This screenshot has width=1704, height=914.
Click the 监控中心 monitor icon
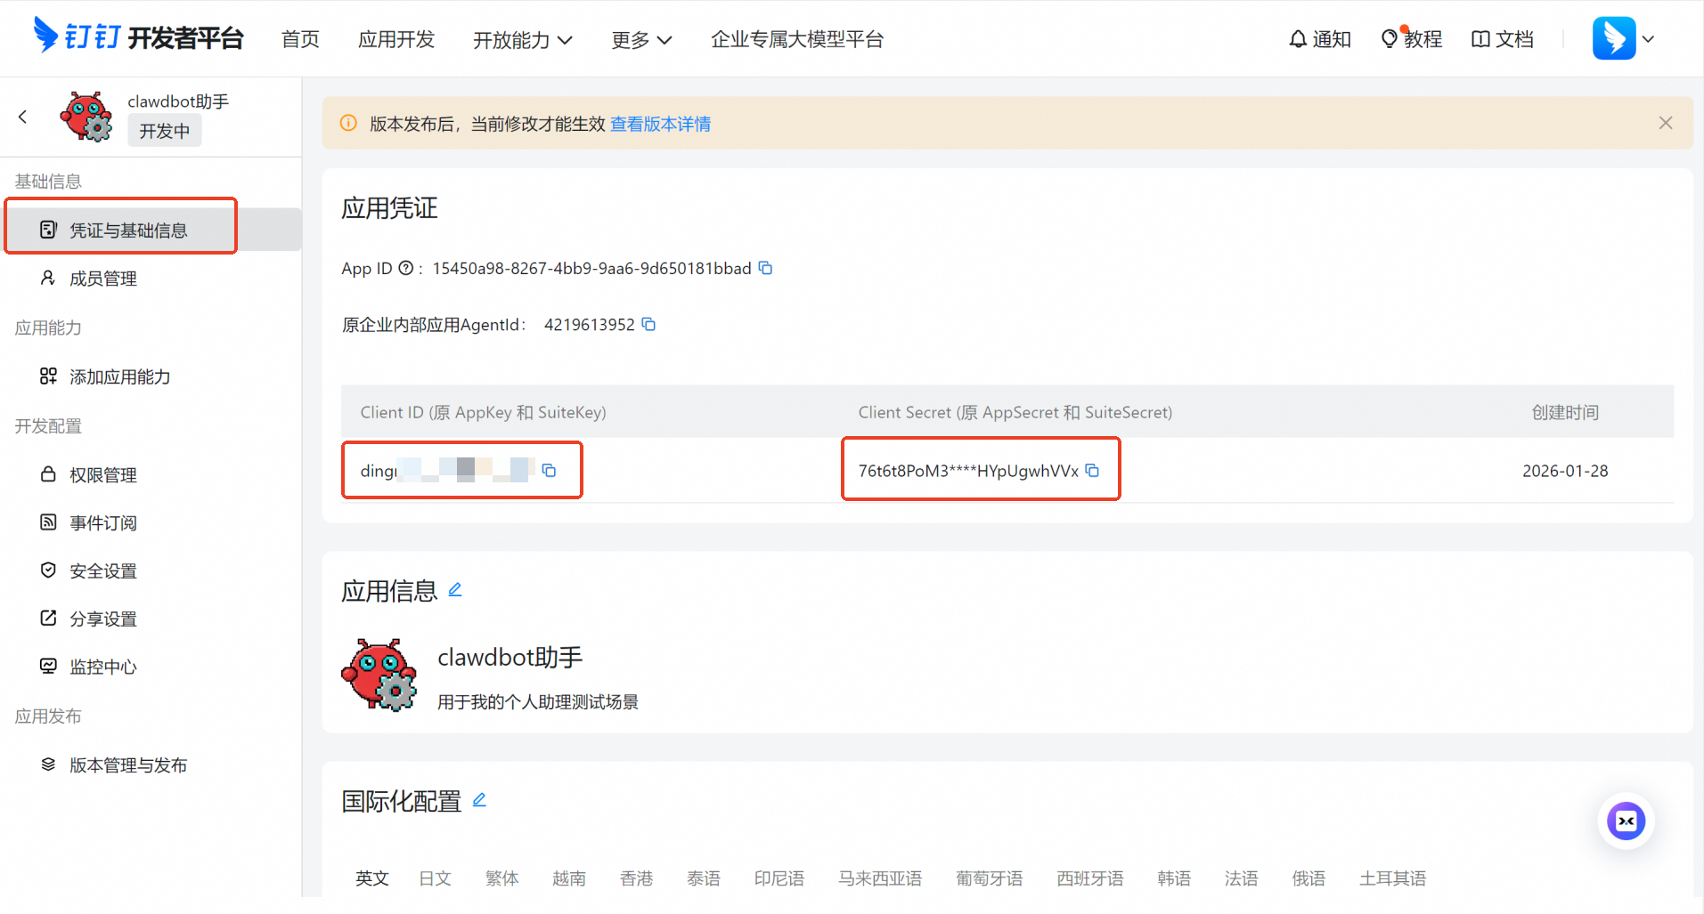48,666
